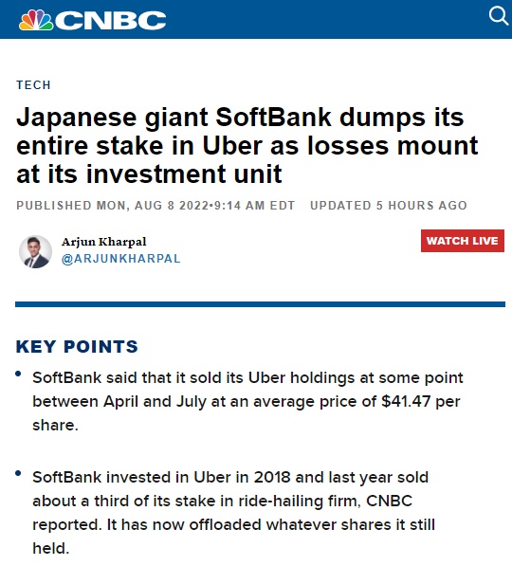Click the second key point about the 2018 investment
The height and width of the screenshot is (566, 512).
pos(233,513)
